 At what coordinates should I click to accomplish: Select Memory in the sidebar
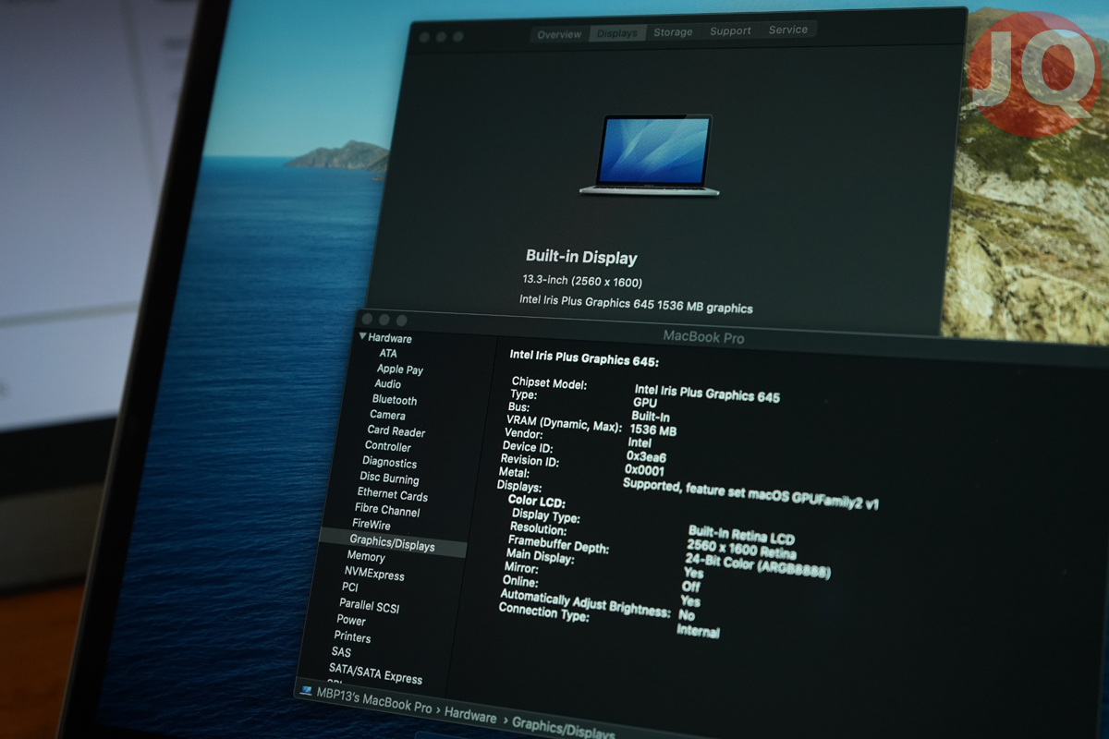click(x=366, y=556)
